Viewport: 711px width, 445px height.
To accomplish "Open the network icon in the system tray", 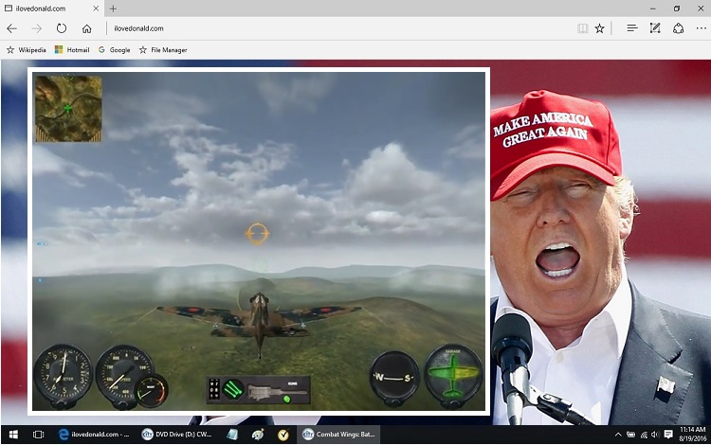I will pyautogui.click(x=644, y=435).
